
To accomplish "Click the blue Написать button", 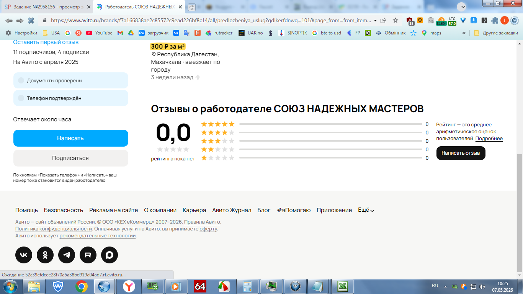I will [71, 138].
